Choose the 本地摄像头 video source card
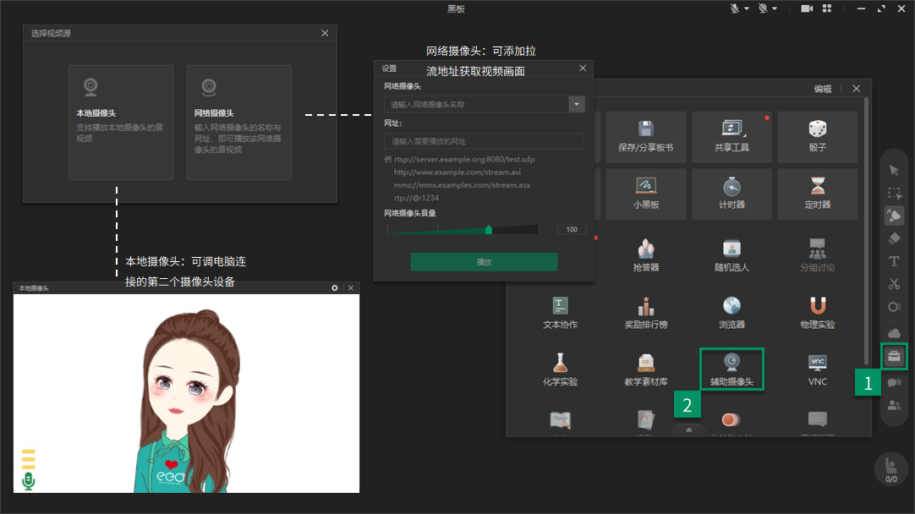 (x=121, y=123)
